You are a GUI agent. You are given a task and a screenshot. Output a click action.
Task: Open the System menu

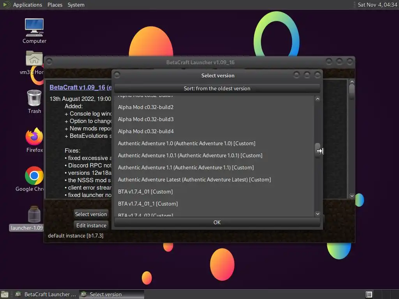[x=76, y=5]
